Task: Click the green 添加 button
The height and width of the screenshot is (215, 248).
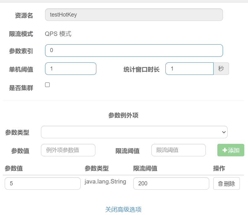Action: (230, 150)
